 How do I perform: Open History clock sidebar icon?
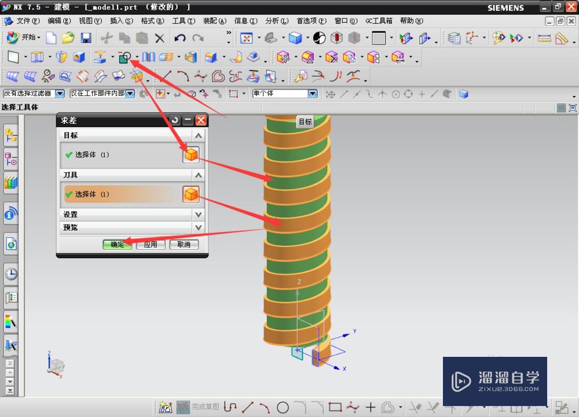coord(11,274)
